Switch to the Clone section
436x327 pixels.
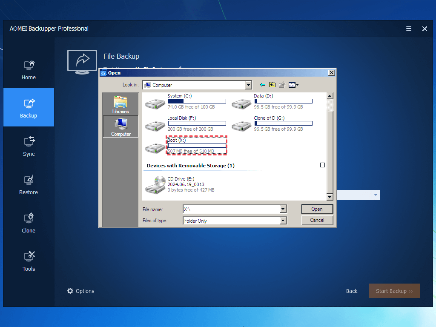[29, 223]
